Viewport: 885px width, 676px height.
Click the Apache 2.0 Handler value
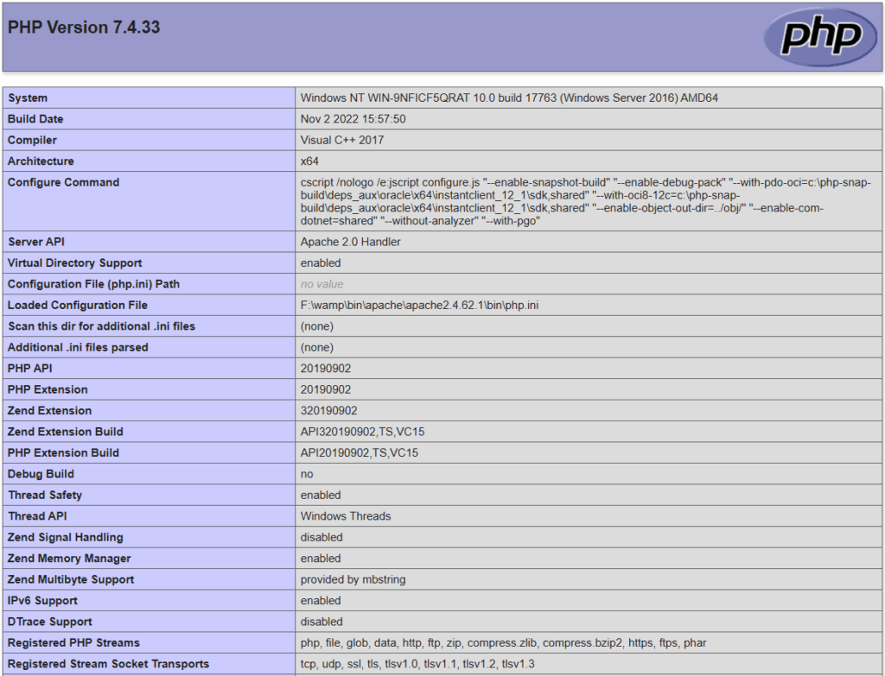coord(350,242)
